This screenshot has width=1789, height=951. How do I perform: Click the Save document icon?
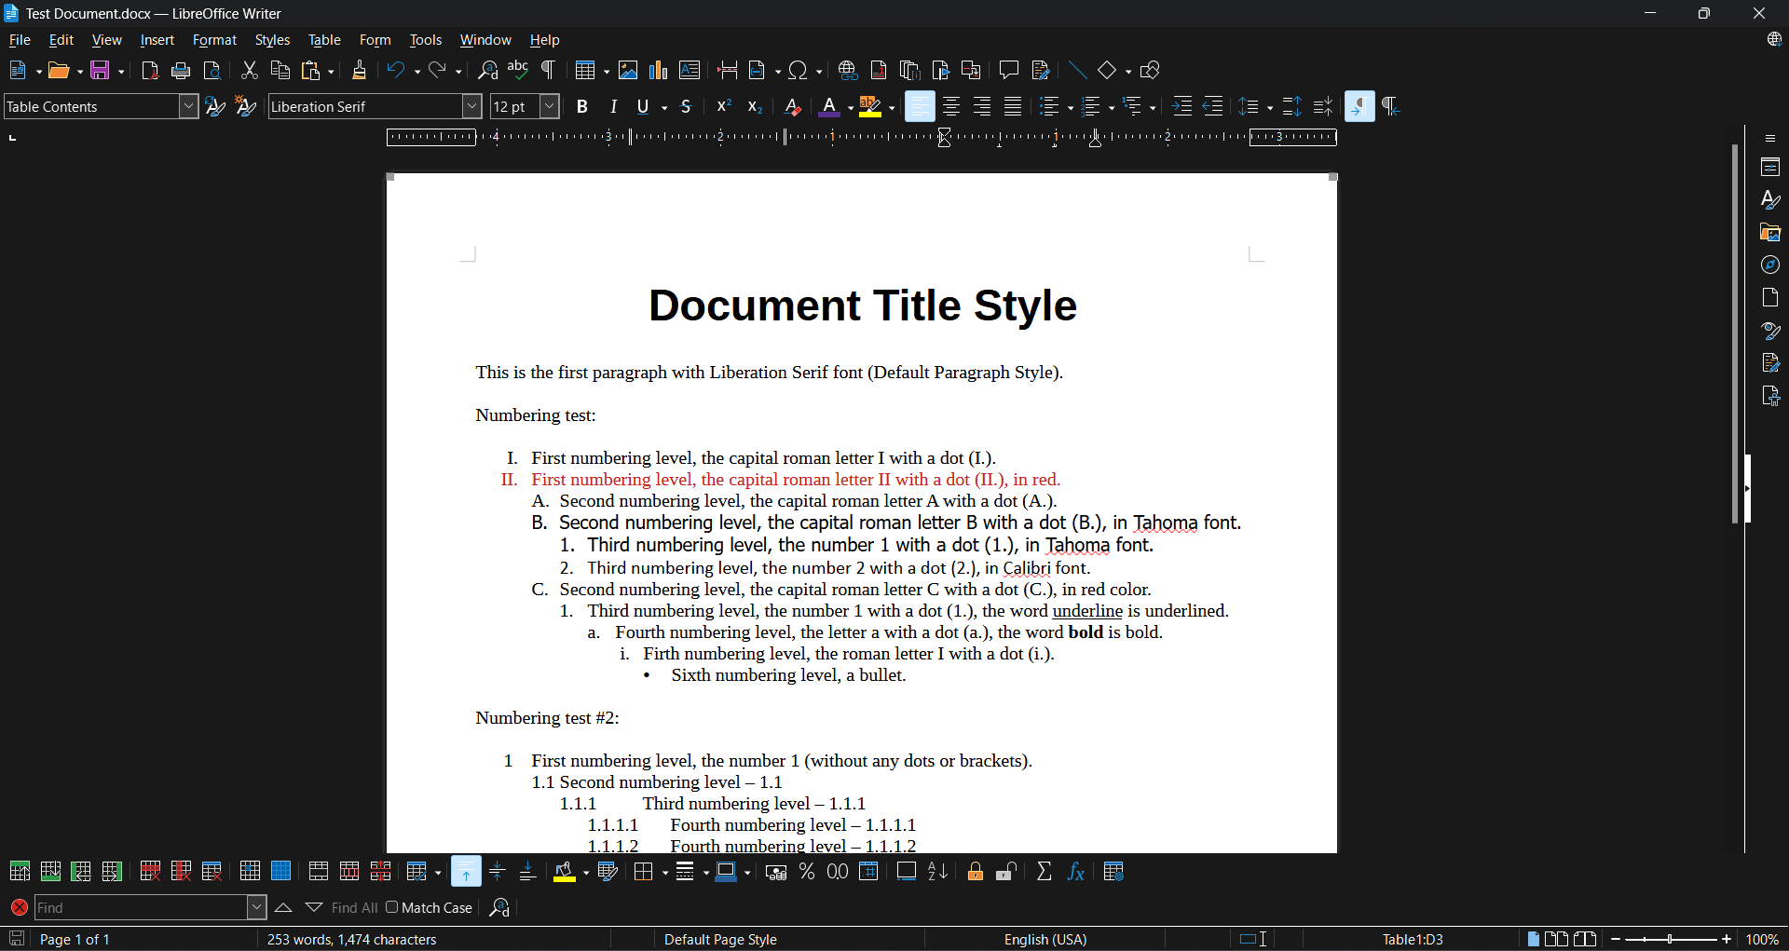[x=101, y=71]
